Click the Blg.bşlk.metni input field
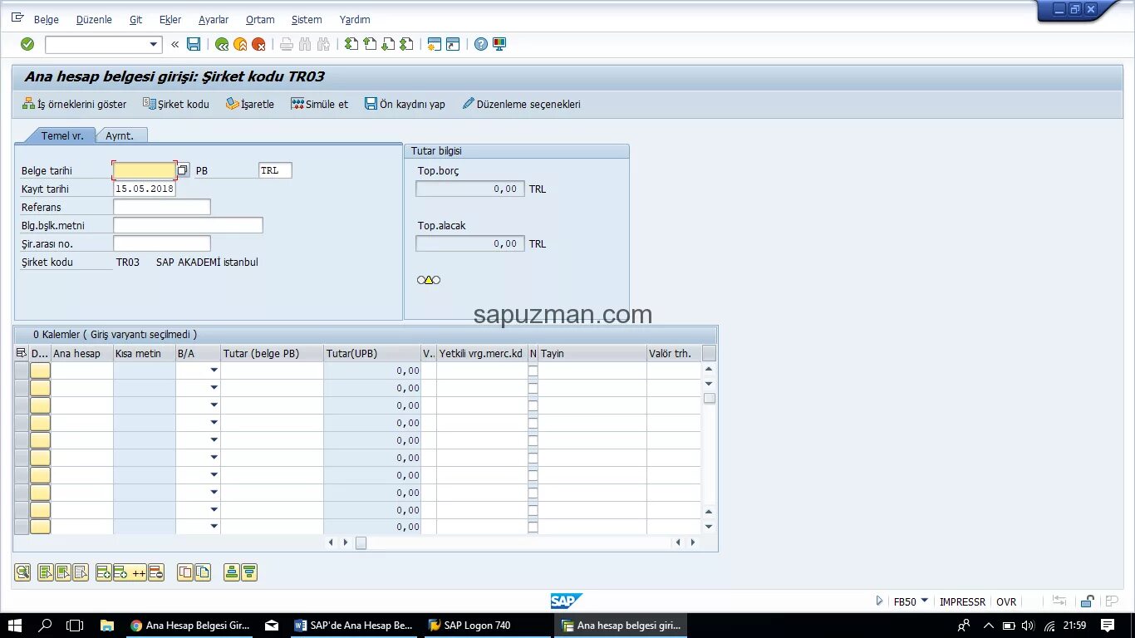The width and height of the screenshot is (1135, 638). point(188,225)
